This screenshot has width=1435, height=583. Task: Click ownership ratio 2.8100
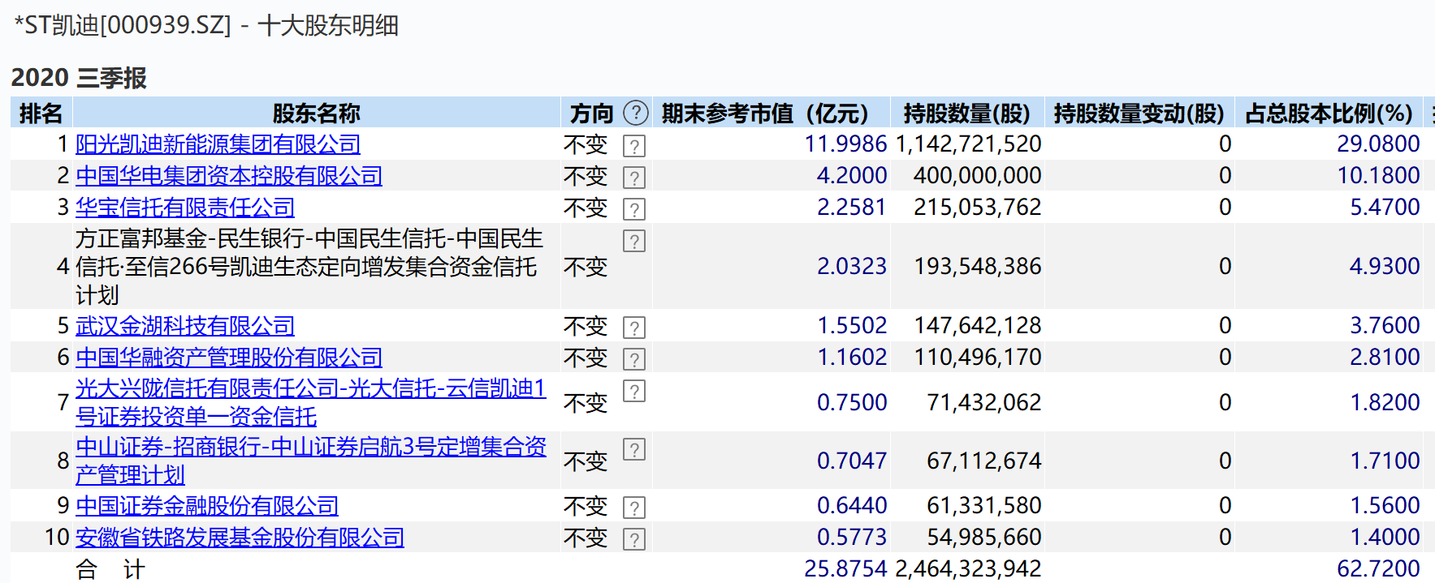point(1385,358)
